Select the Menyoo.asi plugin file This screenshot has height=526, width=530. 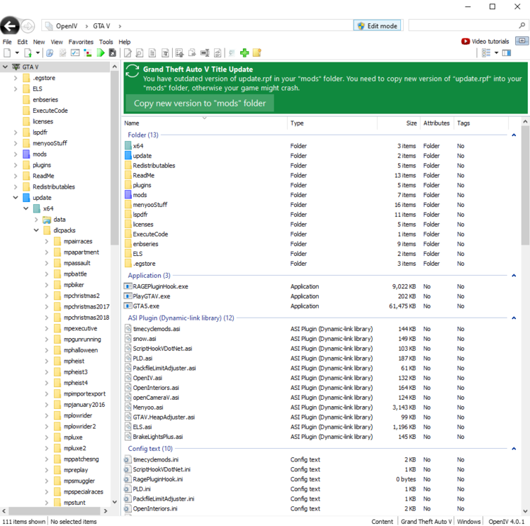147,407
